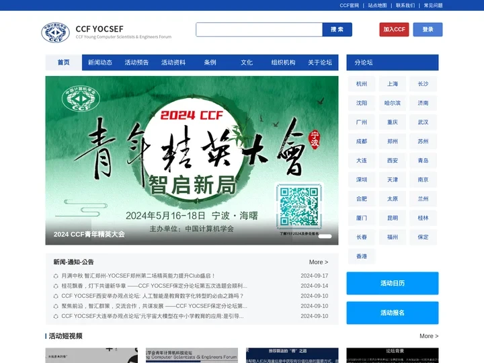Select the 沈阳 sub-forum

click(362, 103)
